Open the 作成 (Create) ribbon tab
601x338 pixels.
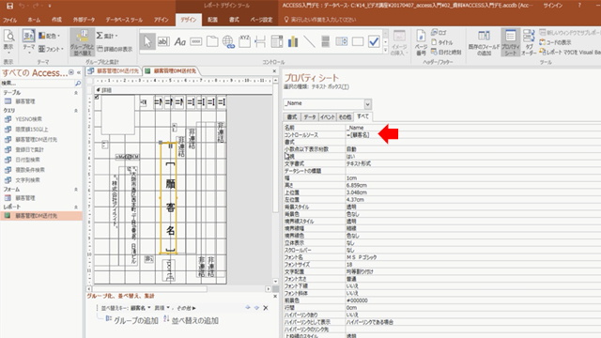(56, 20)
